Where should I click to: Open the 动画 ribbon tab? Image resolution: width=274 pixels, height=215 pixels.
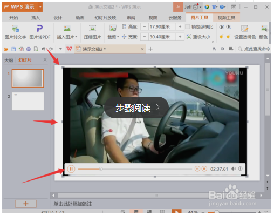(80, 18)
